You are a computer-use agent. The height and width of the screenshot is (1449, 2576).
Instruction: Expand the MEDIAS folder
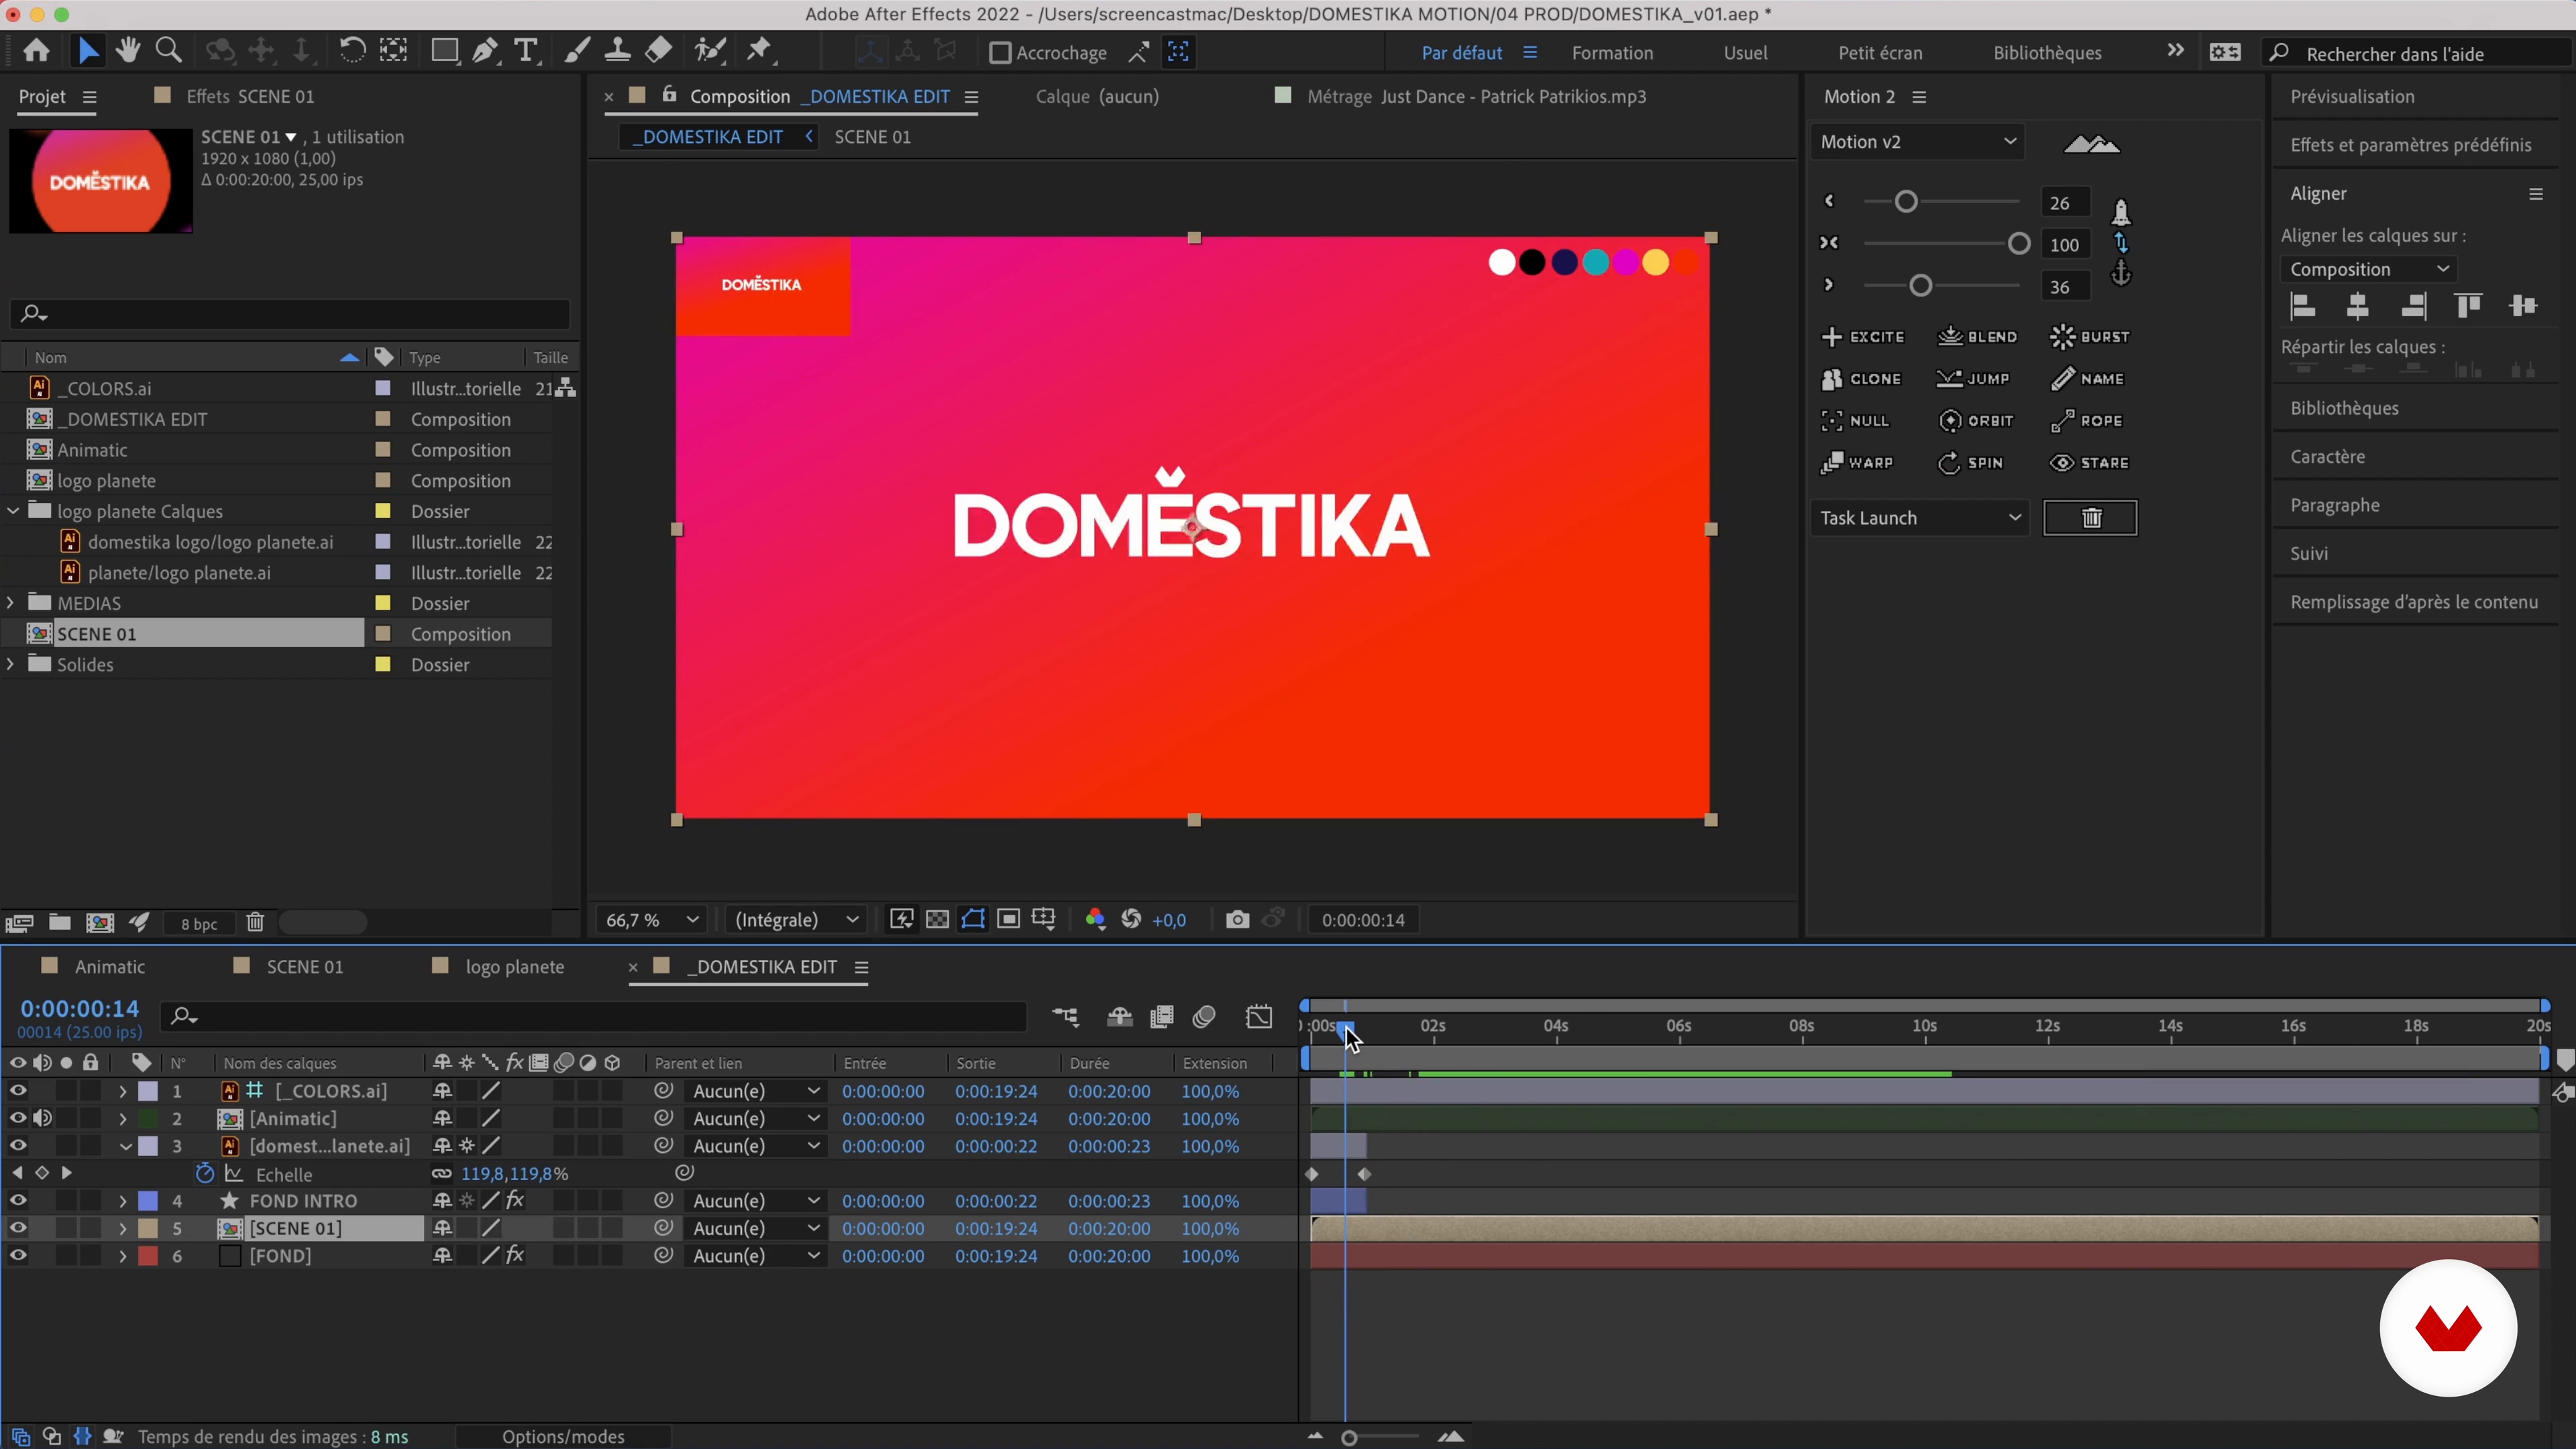pos(11,603)
